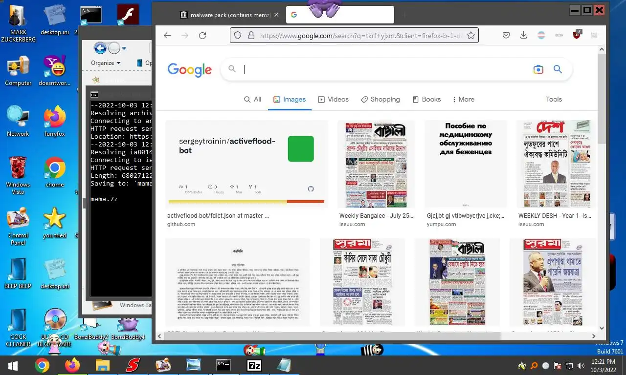Image resolution: width=626 pixels, height=375 pixels.
Task: Launch furryfox desktop shortcut
Action: tap(55, 122)
